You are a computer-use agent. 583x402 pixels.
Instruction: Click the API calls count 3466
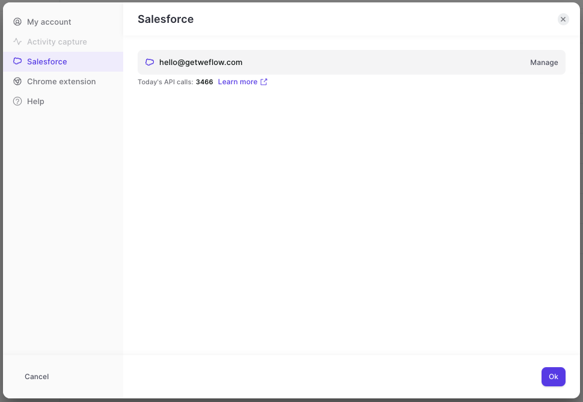tap(204, 82)
